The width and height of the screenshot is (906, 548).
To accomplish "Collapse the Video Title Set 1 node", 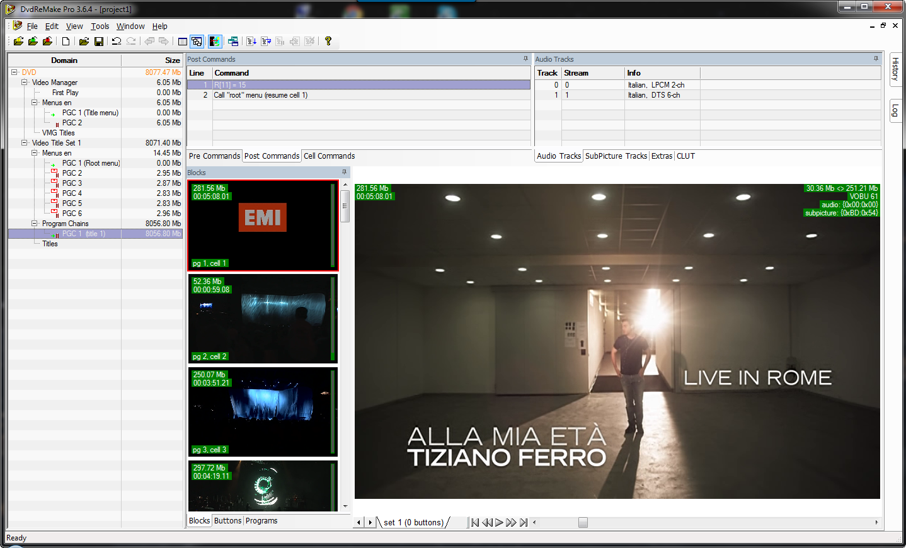I will click(25, 143).
